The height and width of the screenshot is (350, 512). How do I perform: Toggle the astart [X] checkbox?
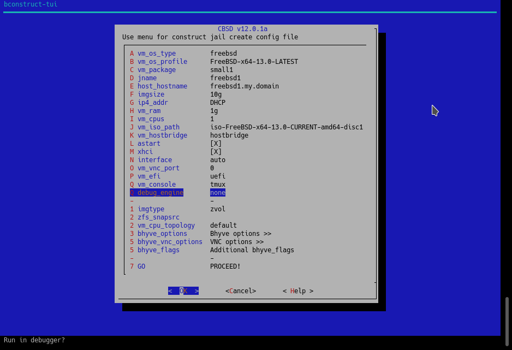[x=216, y=143]
